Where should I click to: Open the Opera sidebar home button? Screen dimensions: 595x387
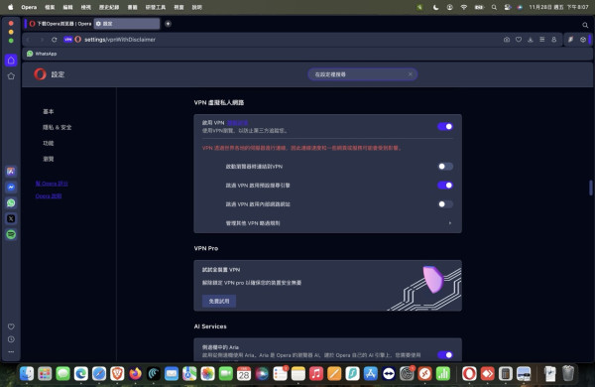[x=11, y=60]
